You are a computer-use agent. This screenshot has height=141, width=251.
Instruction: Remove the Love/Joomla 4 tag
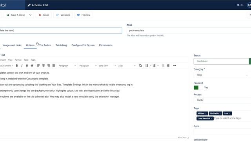pos(211,118)
